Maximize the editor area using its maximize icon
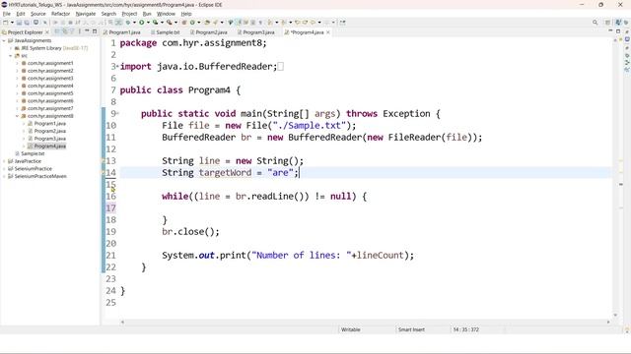Screen dimensions: 631x354 coord(618,30)
